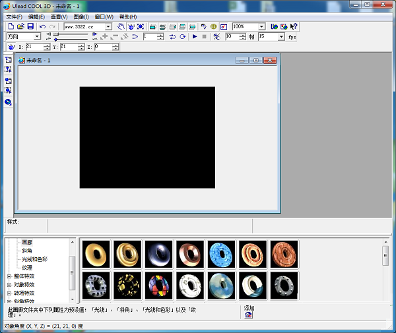Open the frame rate fps dropdown

(281, 37)
